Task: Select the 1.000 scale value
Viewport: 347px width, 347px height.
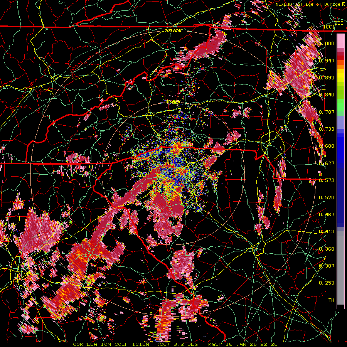Action: (327, 43)
